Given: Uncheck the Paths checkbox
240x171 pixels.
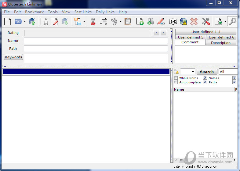Looking at the screenshot, I should tap(205, 82).
